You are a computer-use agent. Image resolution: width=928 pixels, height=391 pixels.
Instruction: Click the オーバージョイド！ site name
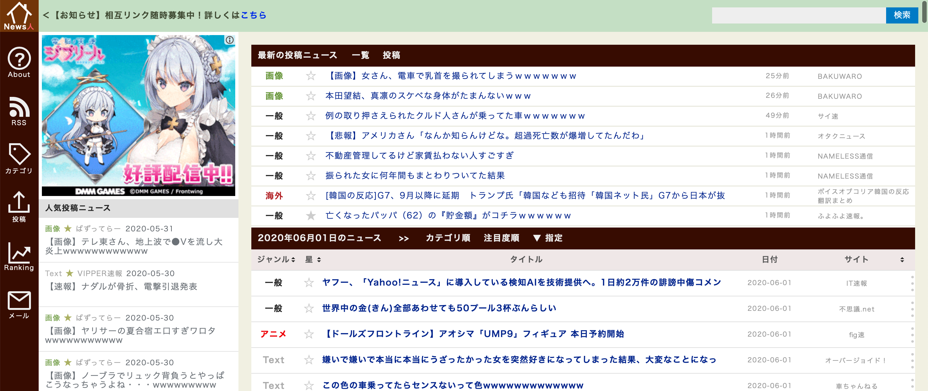856,360
